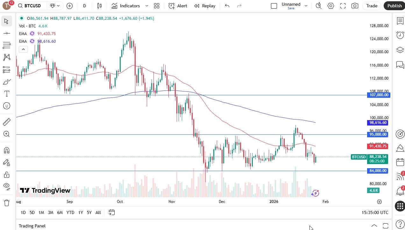This screenshot has width=405, height=230.
Task: Lock all drawings using the padlock icon
Action: pos(6,175)
